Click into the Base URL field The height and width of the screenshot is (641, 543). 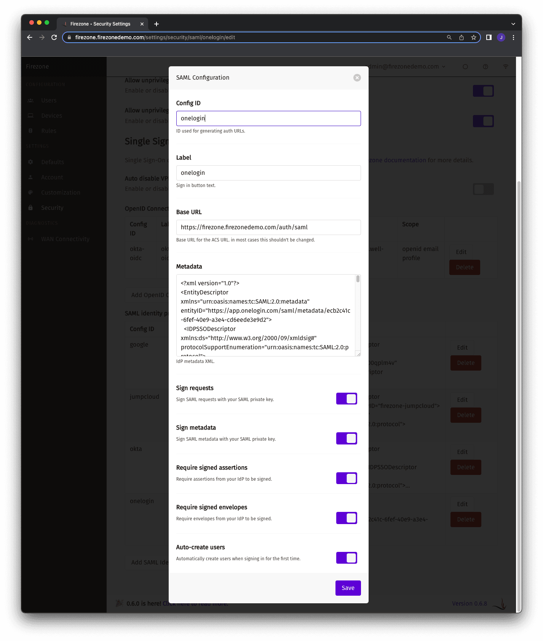pos(268,227)
